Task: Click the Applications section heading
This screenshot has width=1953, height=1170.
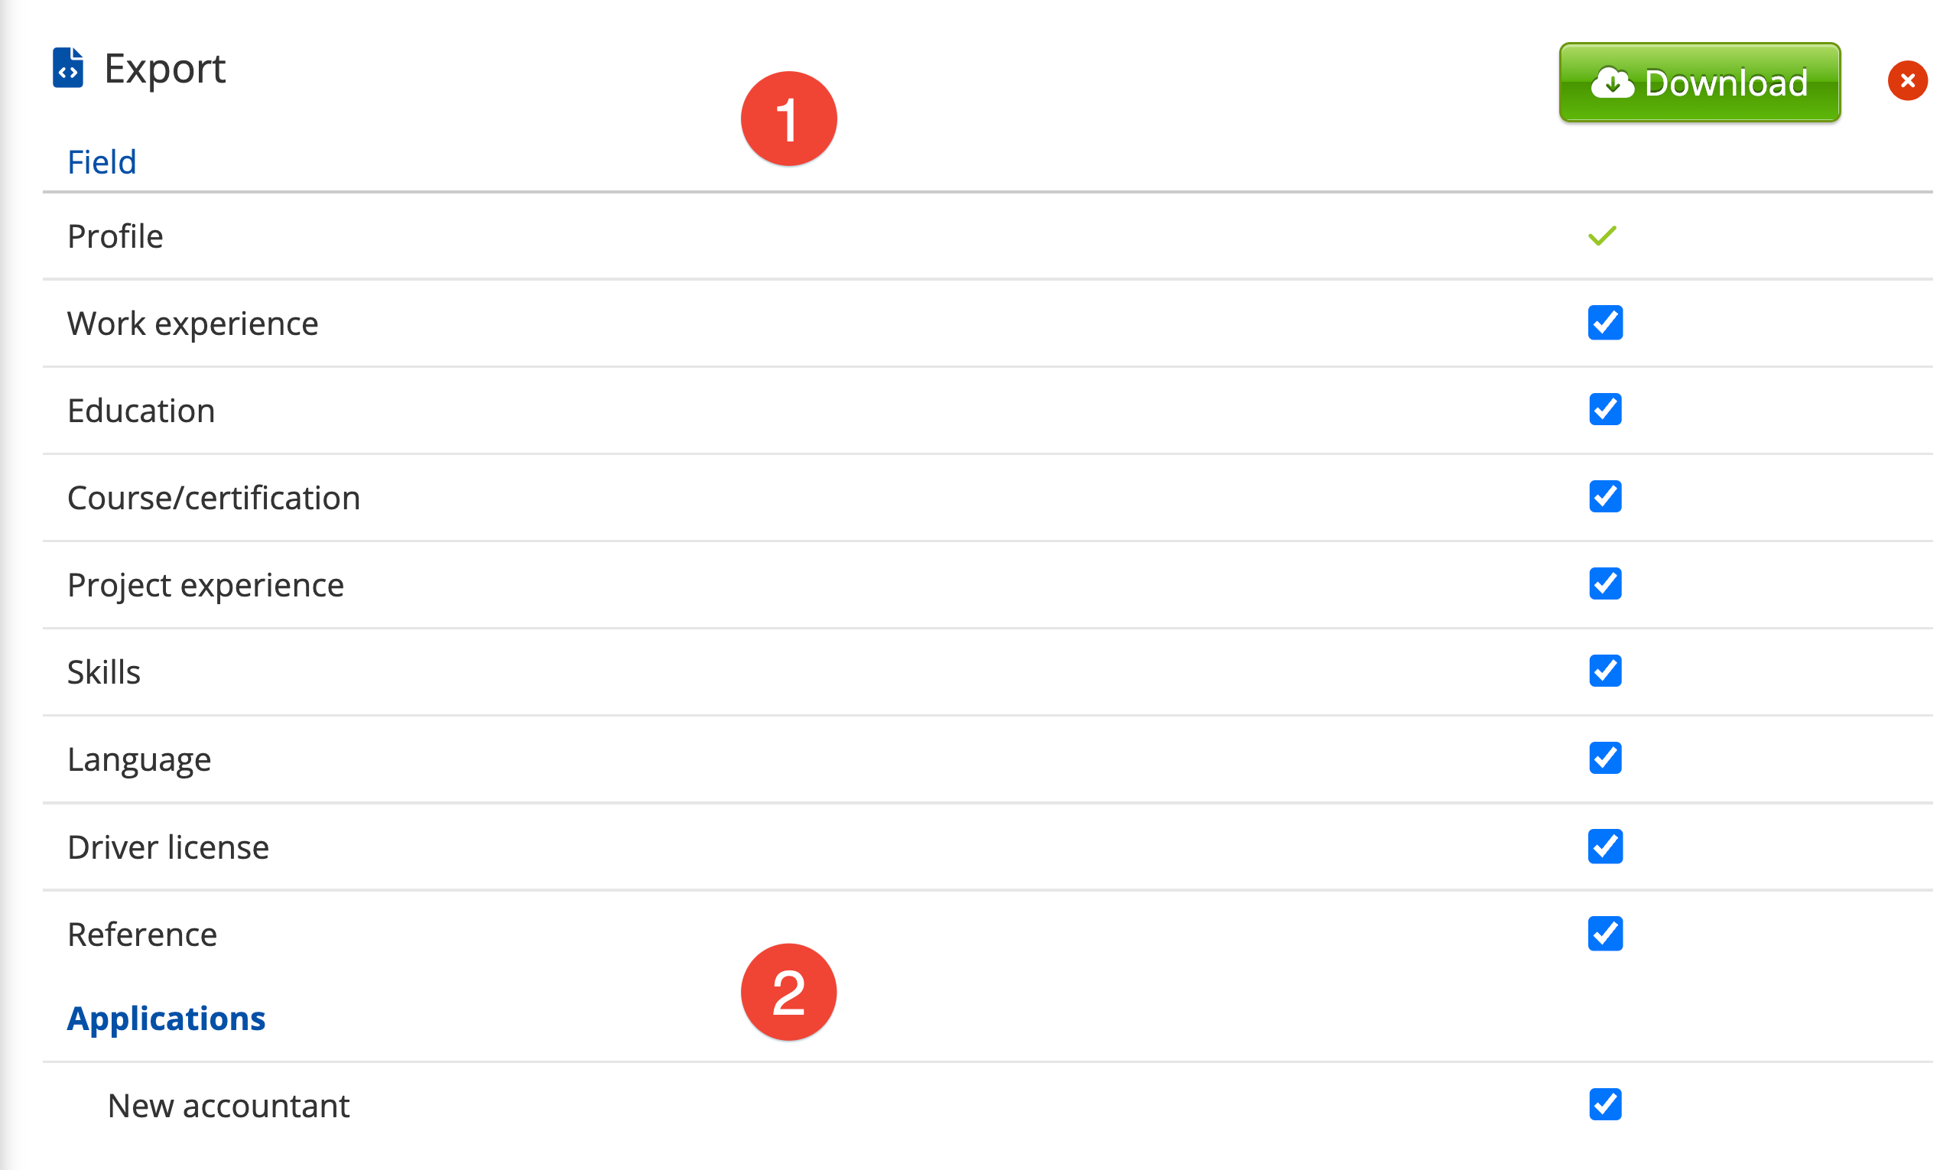Action: point(165,1019)
